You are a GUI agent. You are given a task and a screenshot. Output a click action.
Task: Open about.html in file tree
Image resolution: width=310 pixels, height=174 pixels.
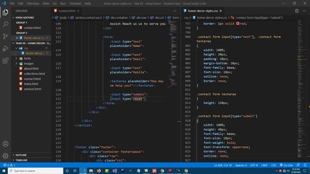pos(31,69)
